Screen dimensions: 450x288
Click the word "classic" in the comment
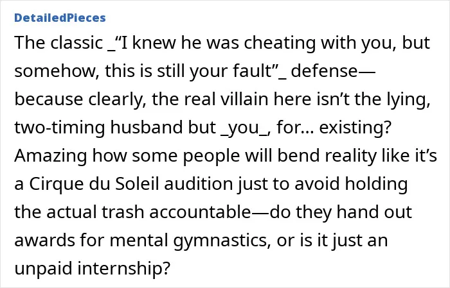click(76, 43)
